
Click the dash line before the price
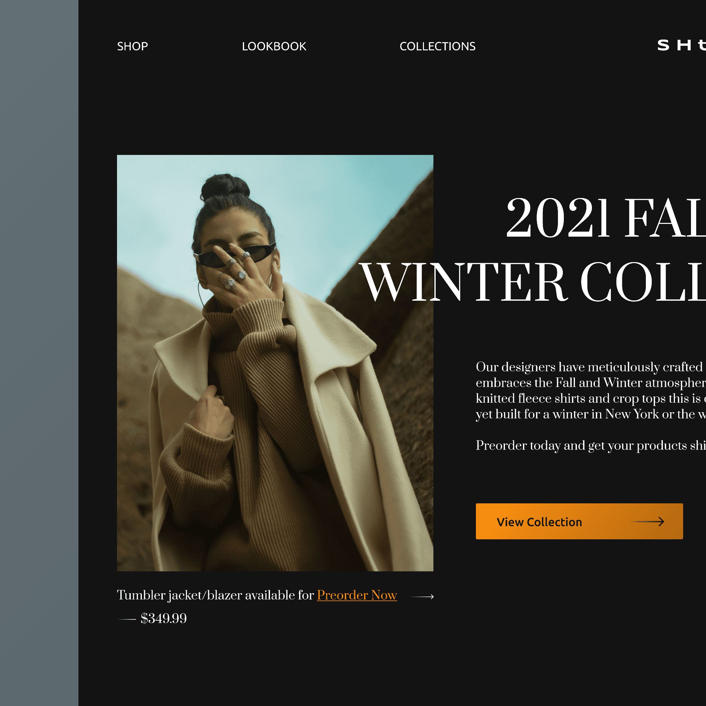126,619
